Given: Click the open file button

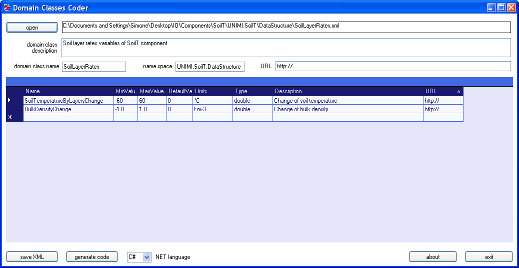Looking at the screenshot, I should [32, 28].
